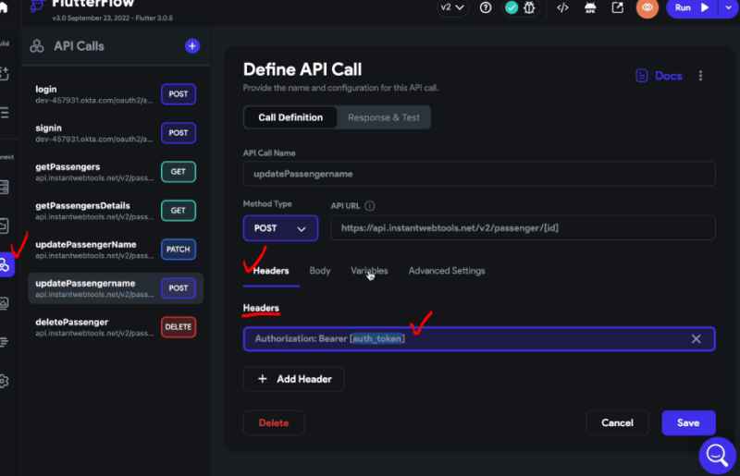Click the GET badge on getPassengers
This screenshot has height=476, width=740.
pyautogui.click(x=179, y=172)
